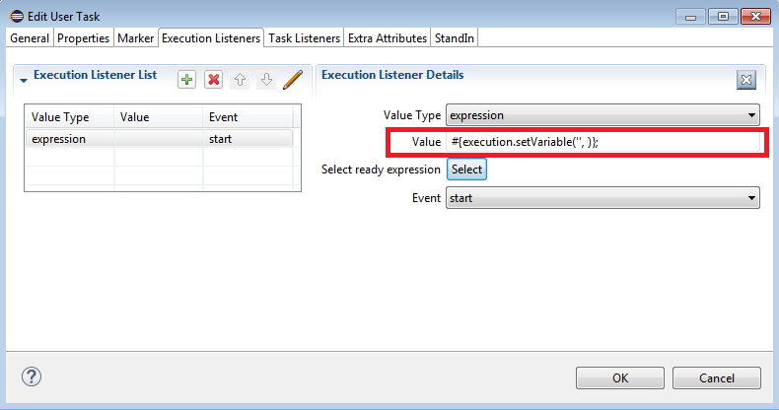Switch to the General tab

(30, 38)
